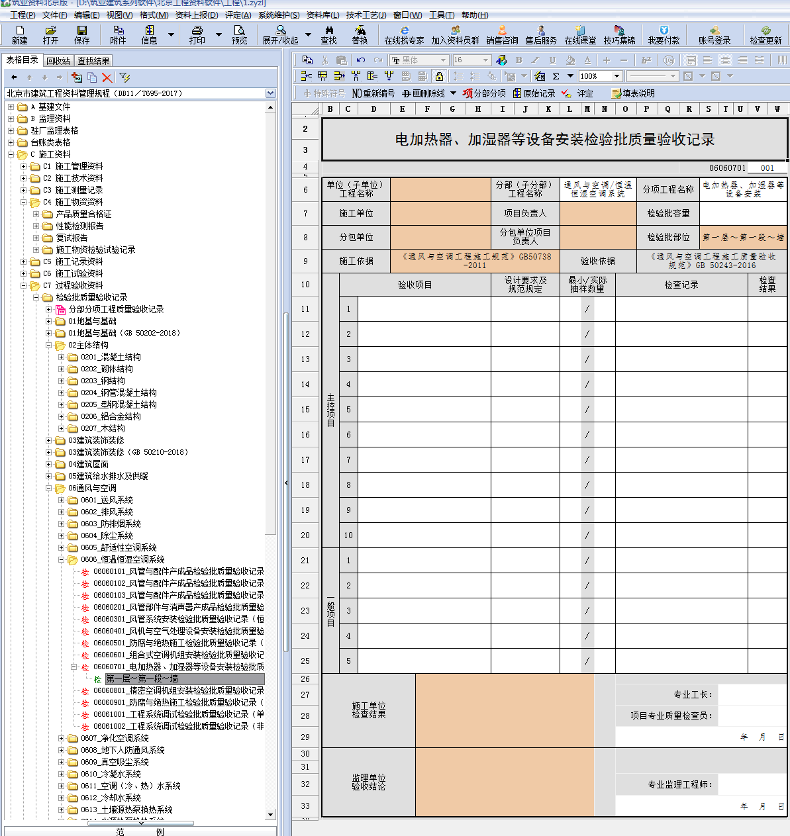Open the 附件 attachments tool
Image resolution: width=790 pixels, height=836 pixels.
(119, 34)
